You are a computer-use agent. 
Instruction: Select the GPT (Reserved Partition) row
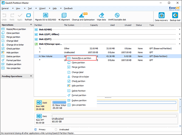point(108,48)
